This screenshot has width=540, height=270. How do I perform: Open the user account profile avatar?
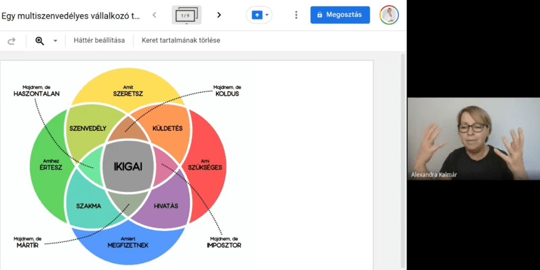tap(389, 15)
